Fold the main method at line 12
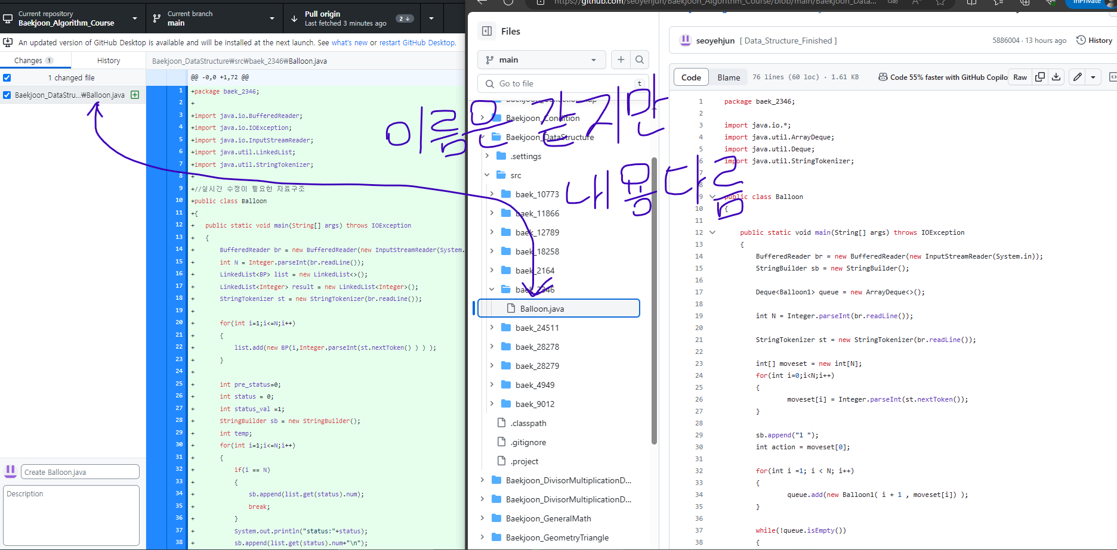Image resolution: width=1117 pixels, height=550 pixels. tap(712, 232)
